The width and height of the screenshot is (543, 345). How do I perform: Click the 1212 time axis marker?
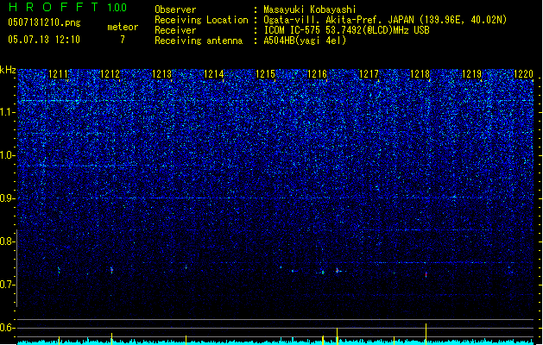[x=110, y=74]
